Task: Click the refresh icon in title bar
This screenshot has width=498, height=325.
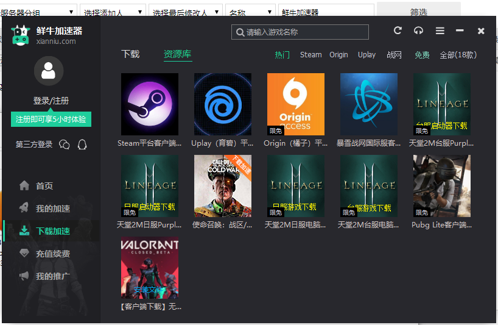Action: 398,30
